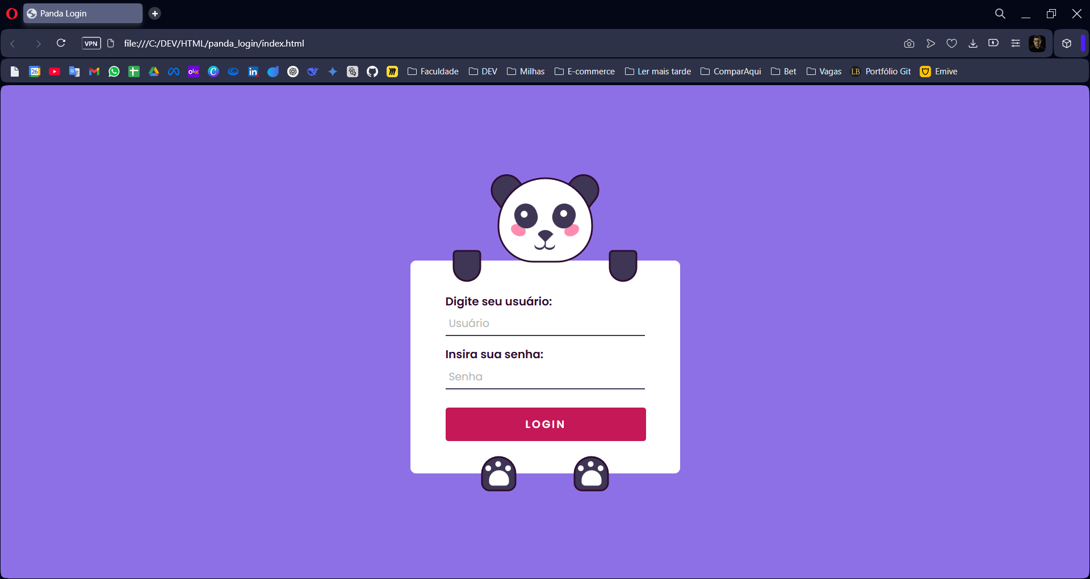Select the Panda Login tab

pos(83,14)
